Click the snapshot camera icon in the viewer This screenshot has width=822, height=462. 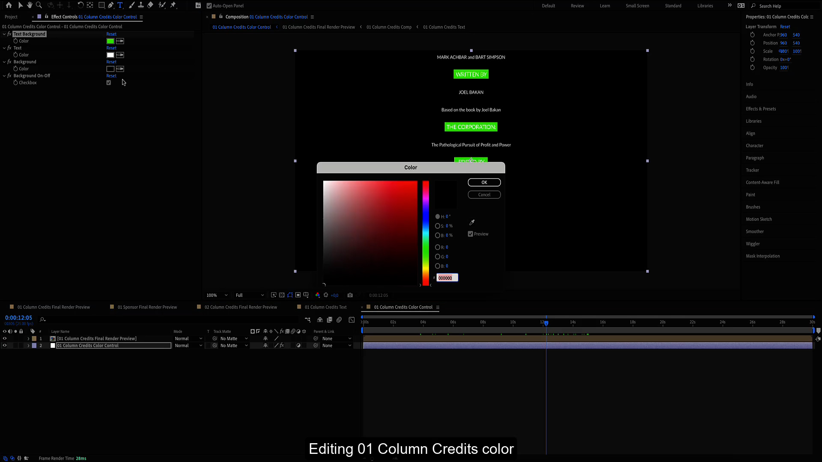(x=350, y=295)
